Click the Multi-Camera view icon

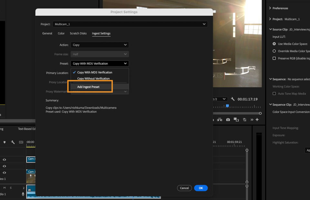coord(220,120)
